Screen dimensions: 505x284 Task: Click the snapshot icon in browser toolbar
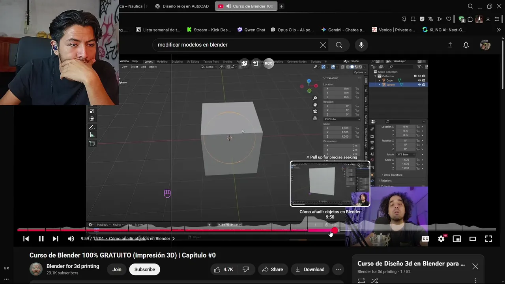tap(413, 19)
